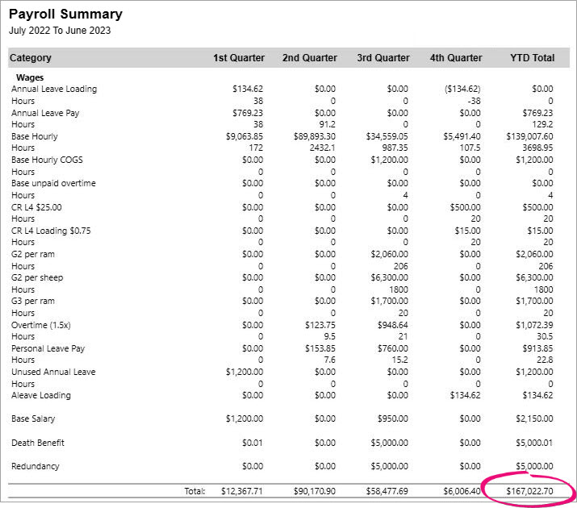Click the YTD Total column header
Image resolution: width=577 pixels, height=508 pixels.
point(532,58)
